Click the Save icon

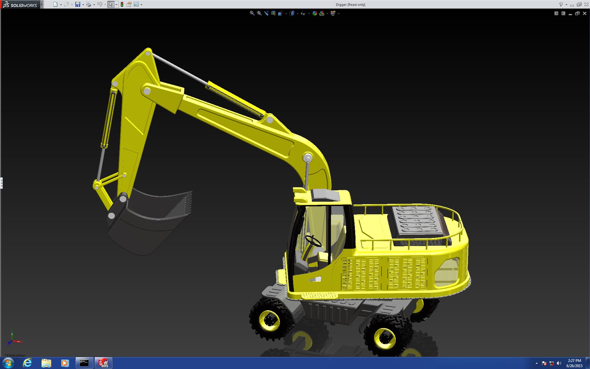click(78, 4)
